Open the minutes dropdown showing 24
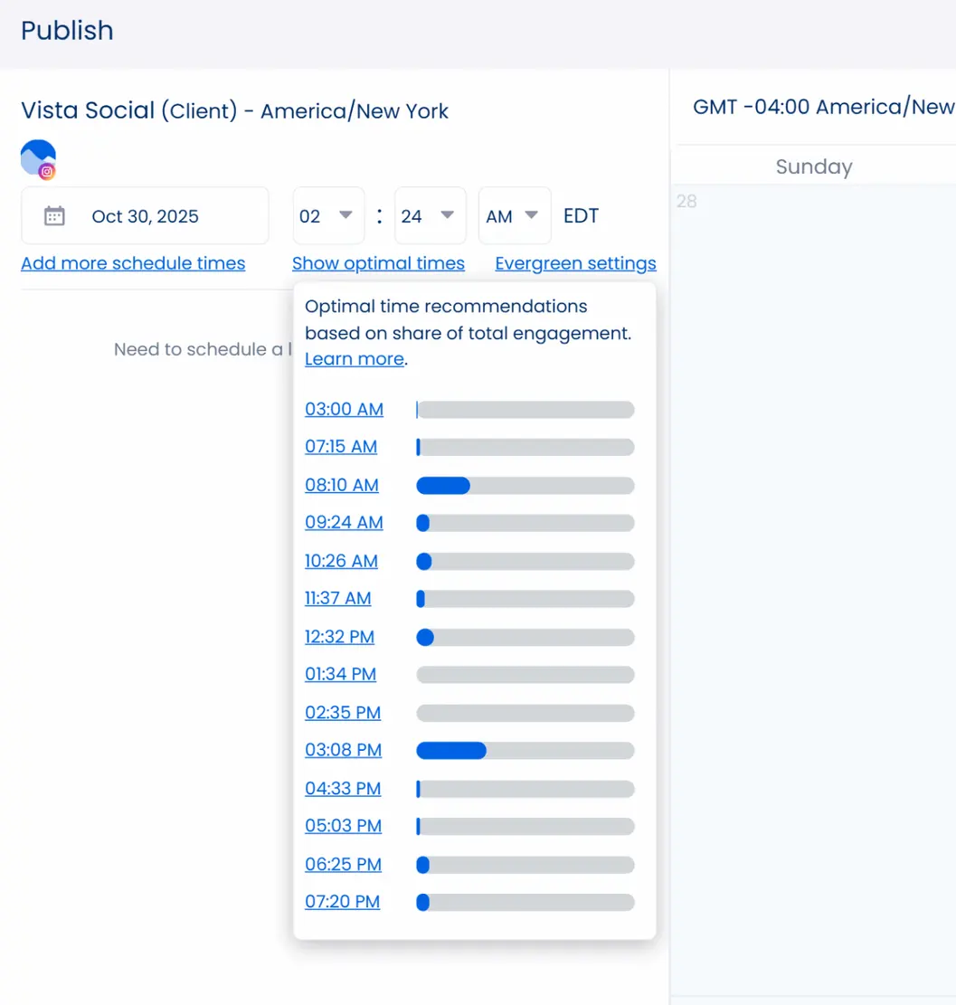The height and width of the screenshot is (1005, 956). pos(430,216)
